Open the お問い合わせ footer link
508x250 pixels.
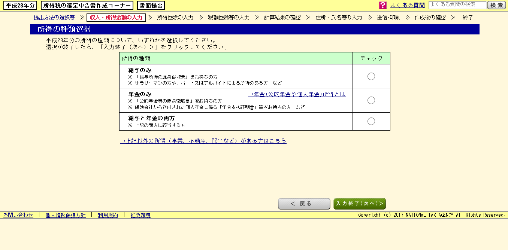pos(18,215)
